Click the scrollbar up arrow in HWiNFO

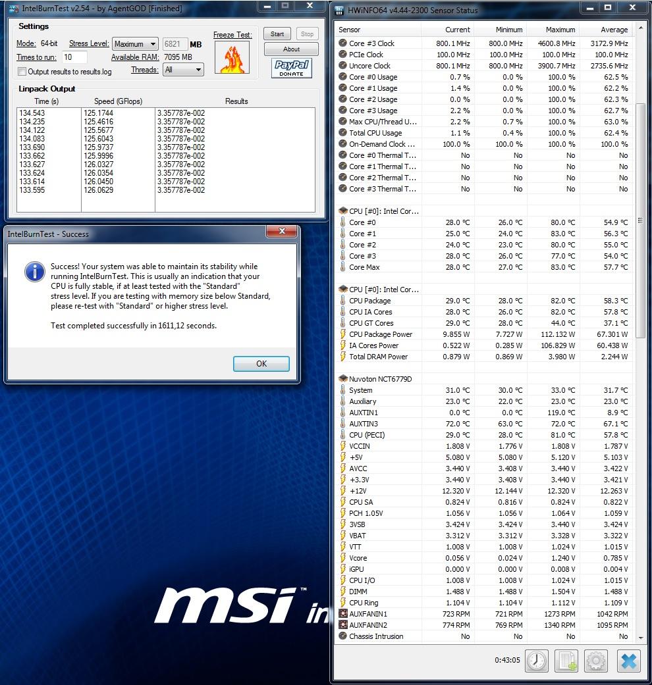(641, 28)
